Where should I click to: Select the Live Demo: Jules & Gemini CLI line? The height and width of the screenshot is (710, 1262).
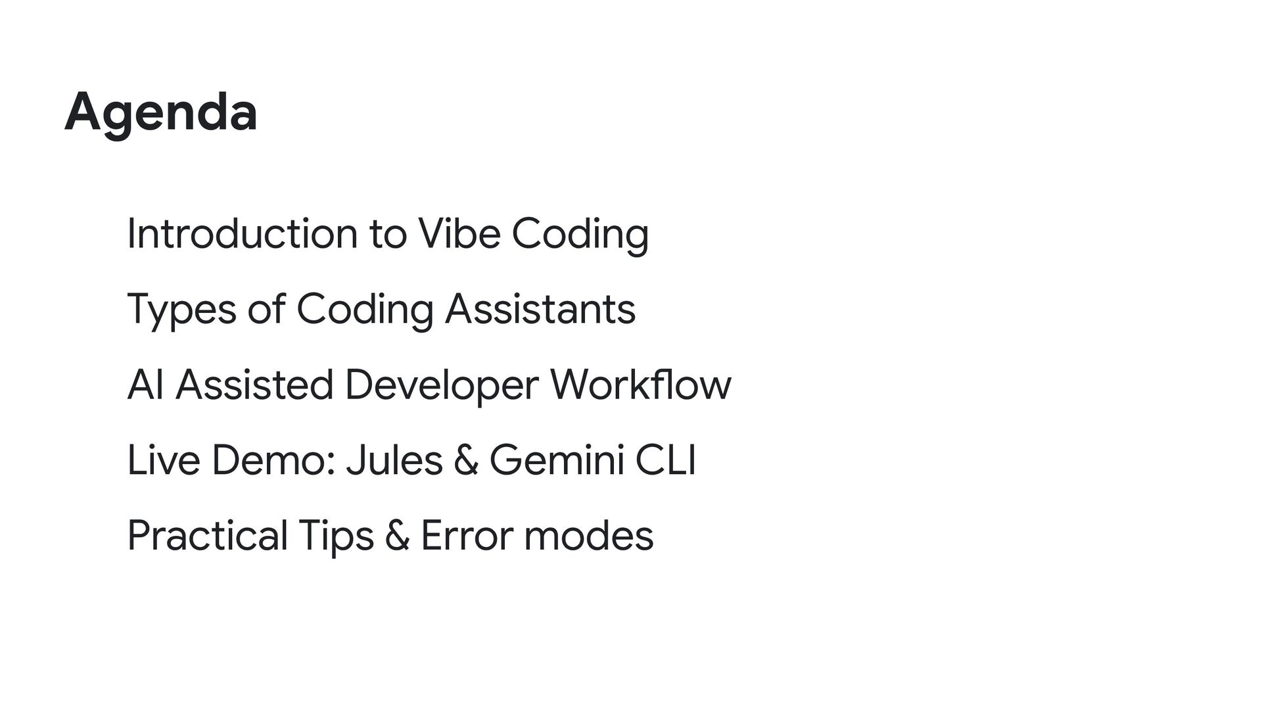point(411,460)
